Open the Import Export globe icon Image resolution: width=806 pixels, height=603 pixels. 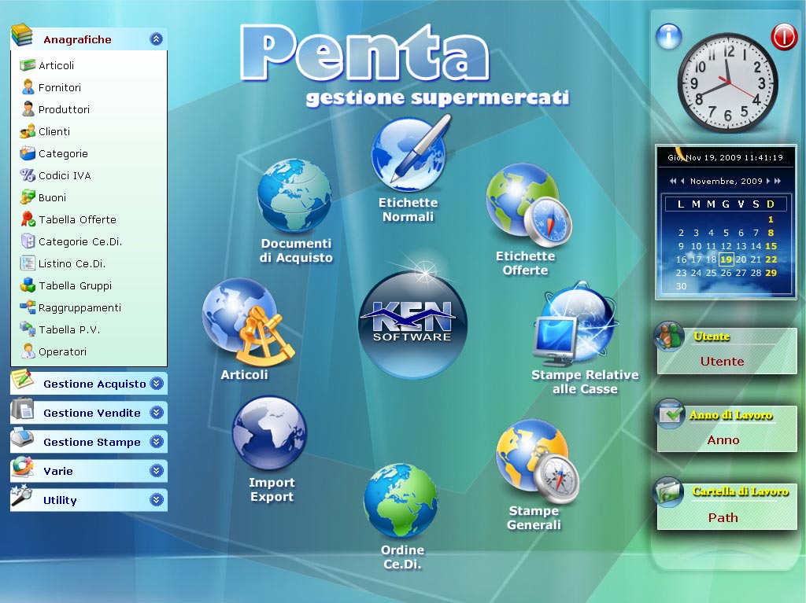(269, 434)
